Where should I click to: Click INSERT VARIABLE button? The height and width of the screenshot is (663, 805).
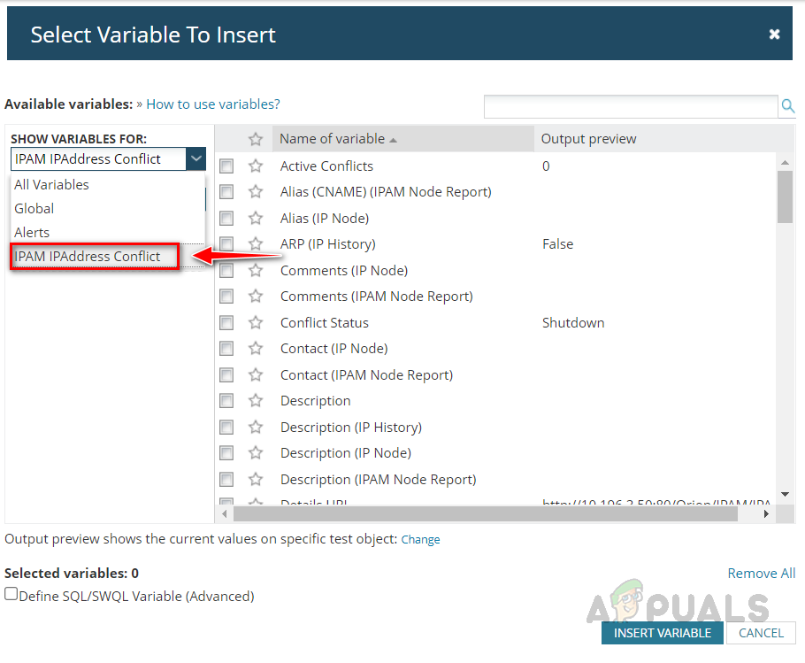tap(663, 633)
